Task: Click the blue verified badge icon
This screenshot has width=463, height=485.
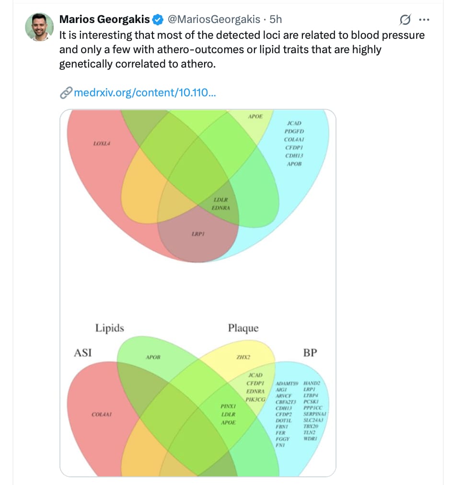Action: (x=158, y=20)
